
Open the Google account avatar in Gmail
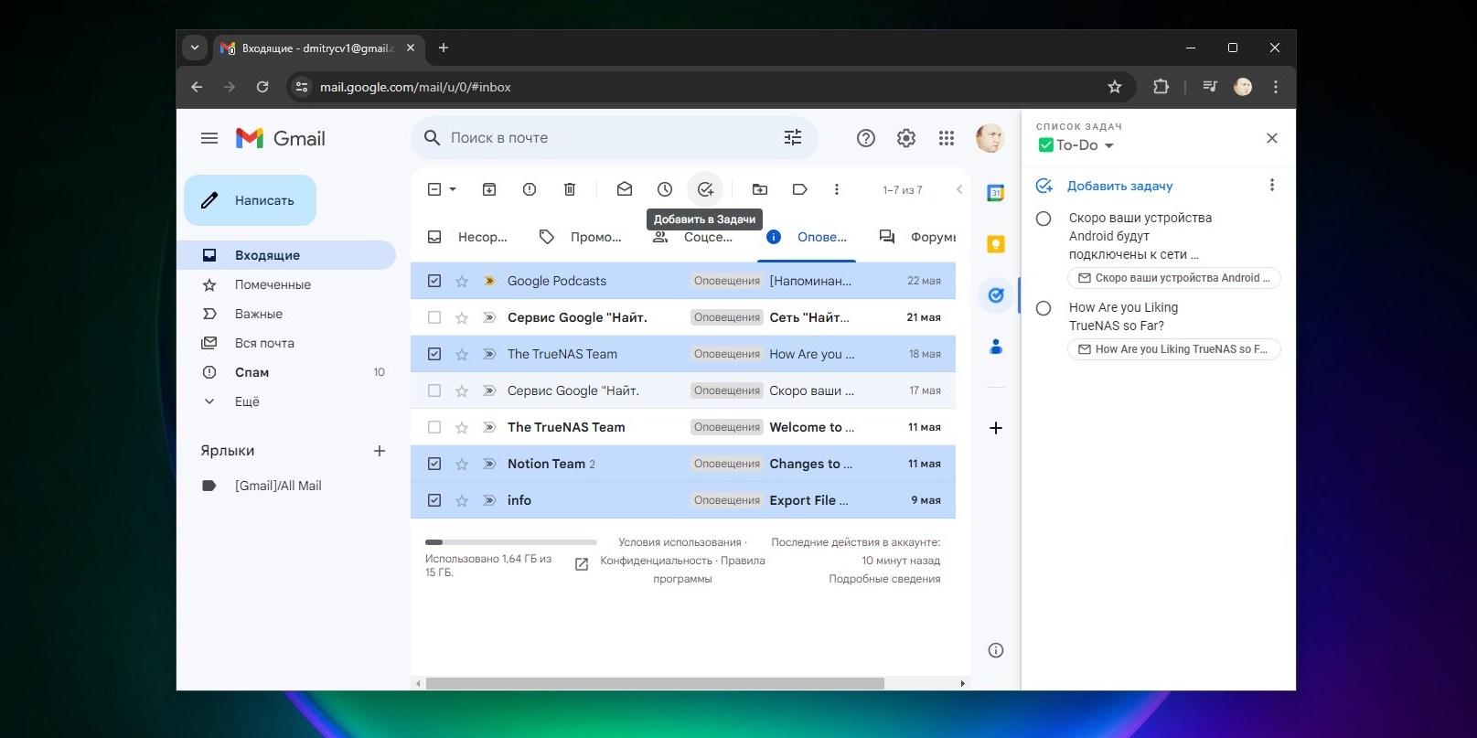[x=990, y=138]
